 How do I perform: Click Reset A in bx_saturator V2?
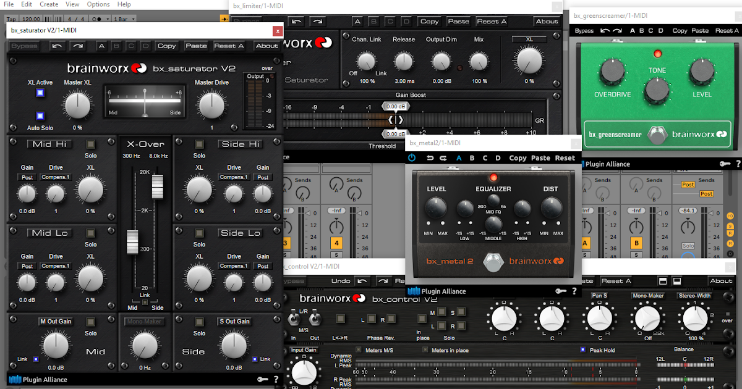click(x=229, y=46)
